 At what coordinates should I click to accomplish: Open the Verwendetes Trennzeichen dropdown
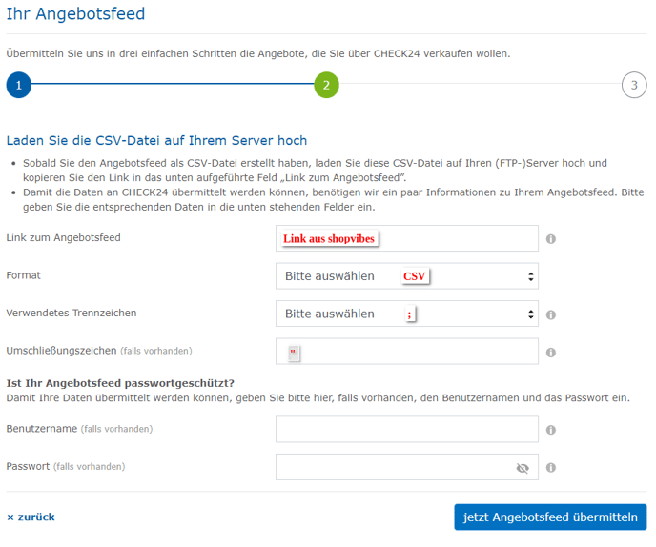[406, 314]
